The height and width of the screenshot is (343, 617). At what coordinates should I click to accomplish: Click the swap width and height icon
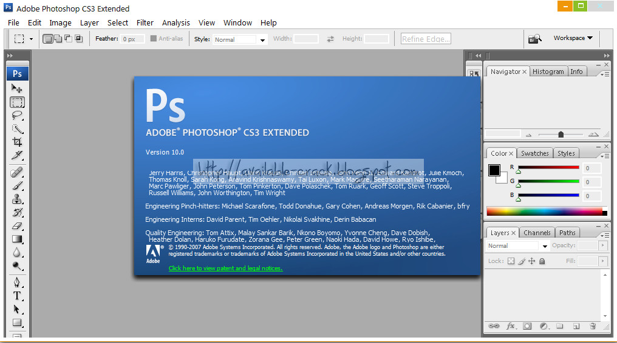tap(330, 39)
